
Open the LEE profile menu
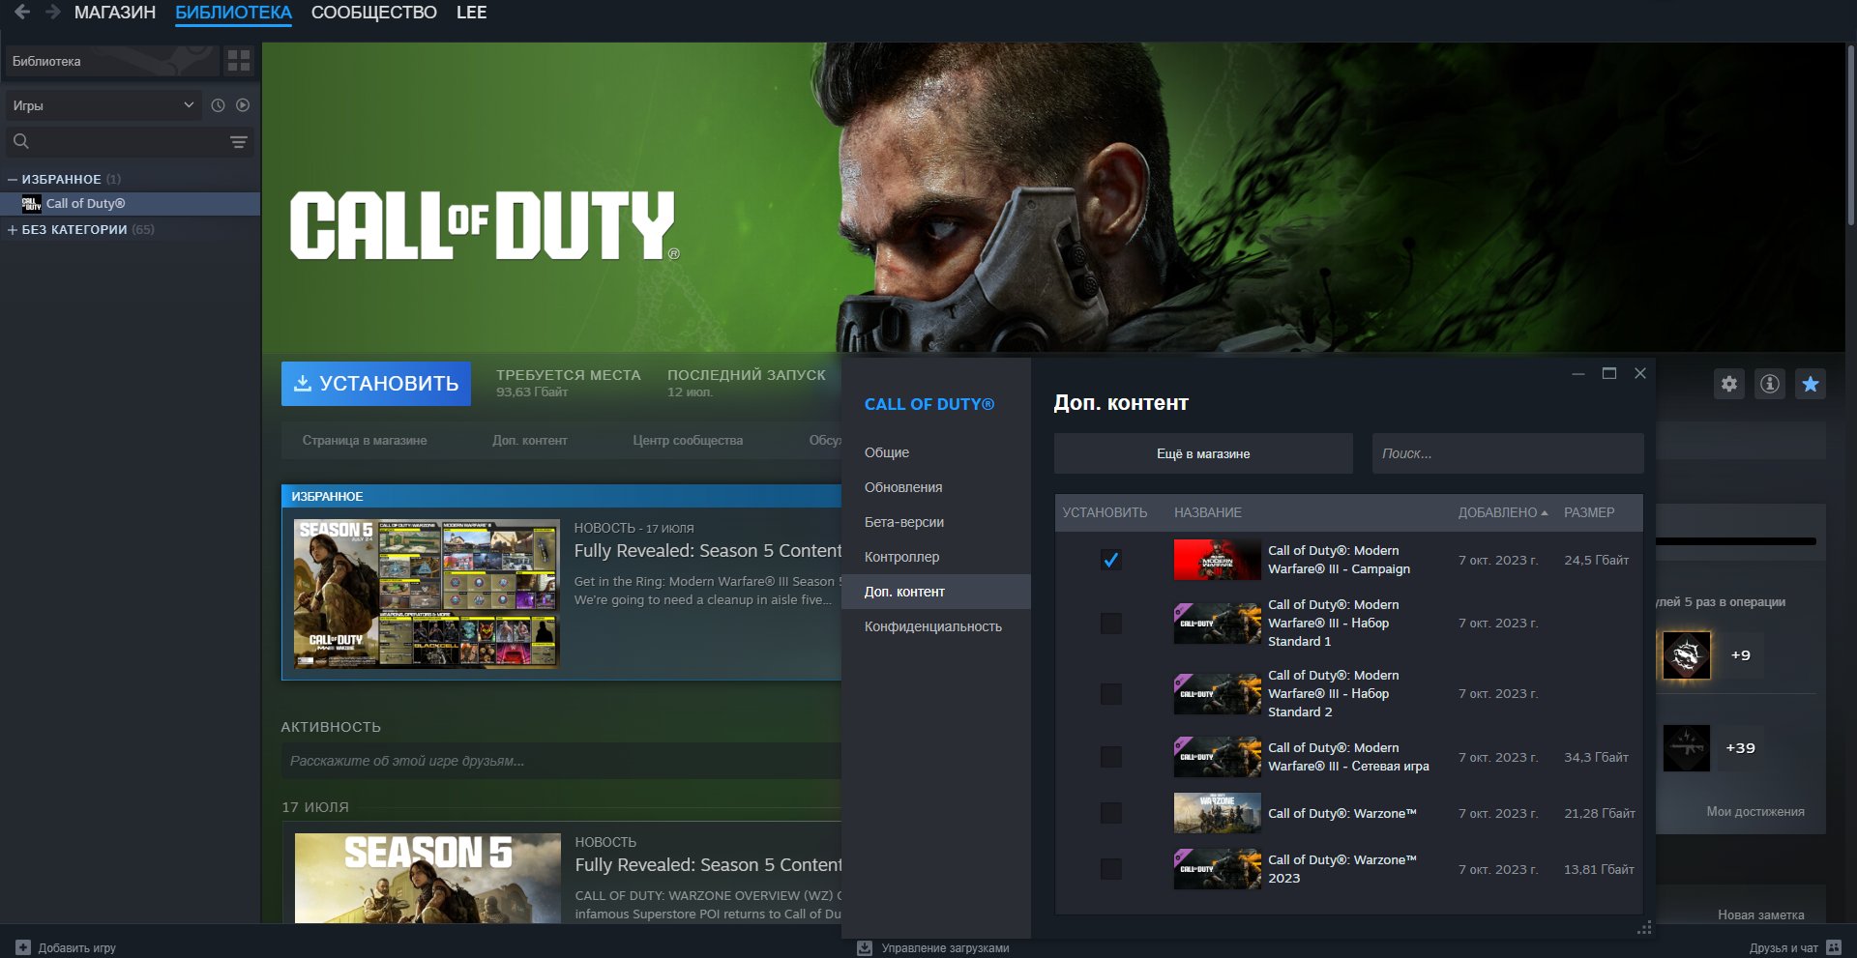[472, 13]
